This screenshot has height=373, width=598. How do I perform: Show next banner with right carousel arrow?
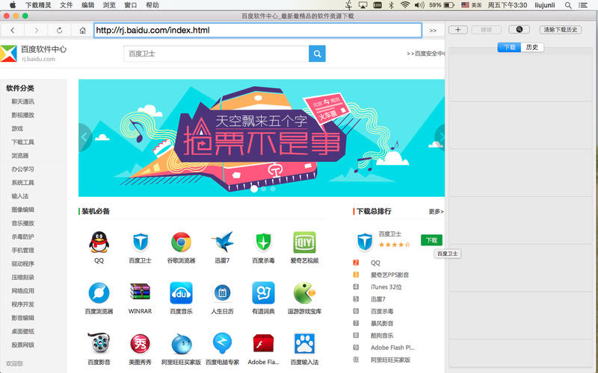point(440,137)
